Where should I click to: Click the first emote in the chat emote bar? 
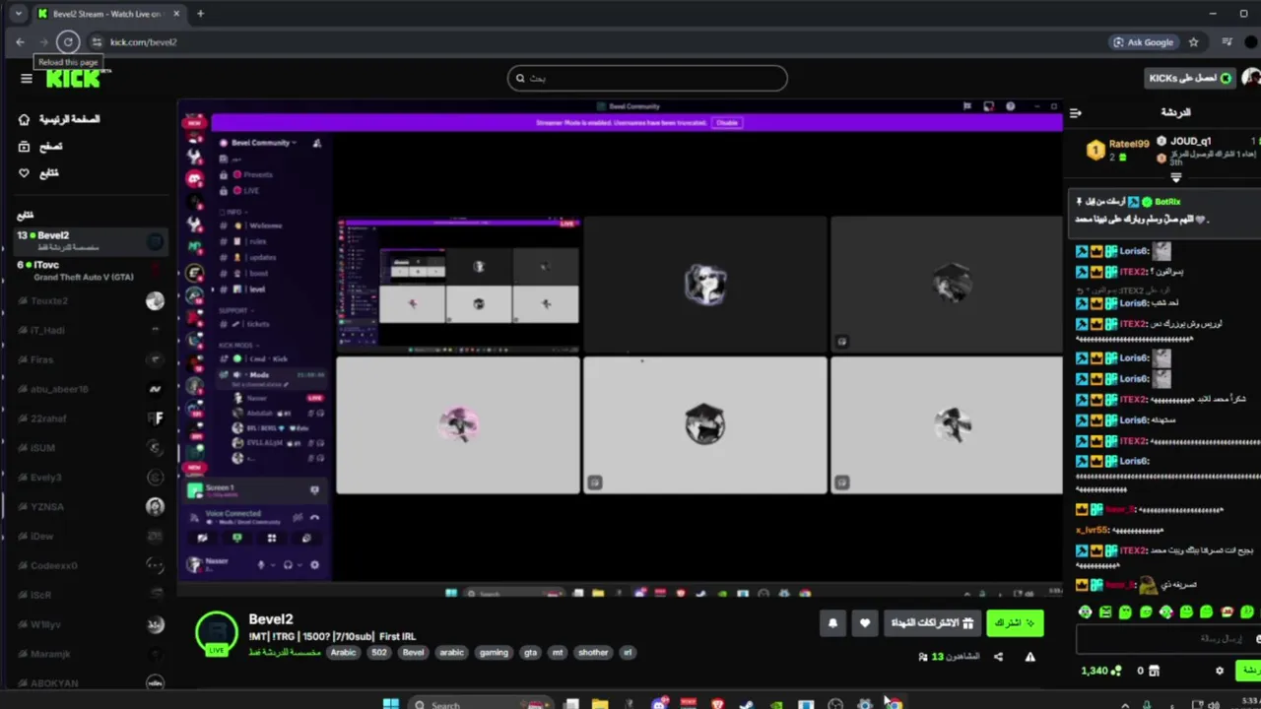point(1085,612)
